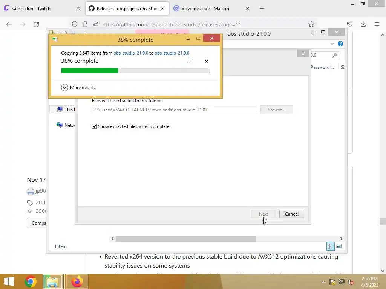Click the network tray icon
The width and height of the screenshot is (386, 289).
coord(342,282)
